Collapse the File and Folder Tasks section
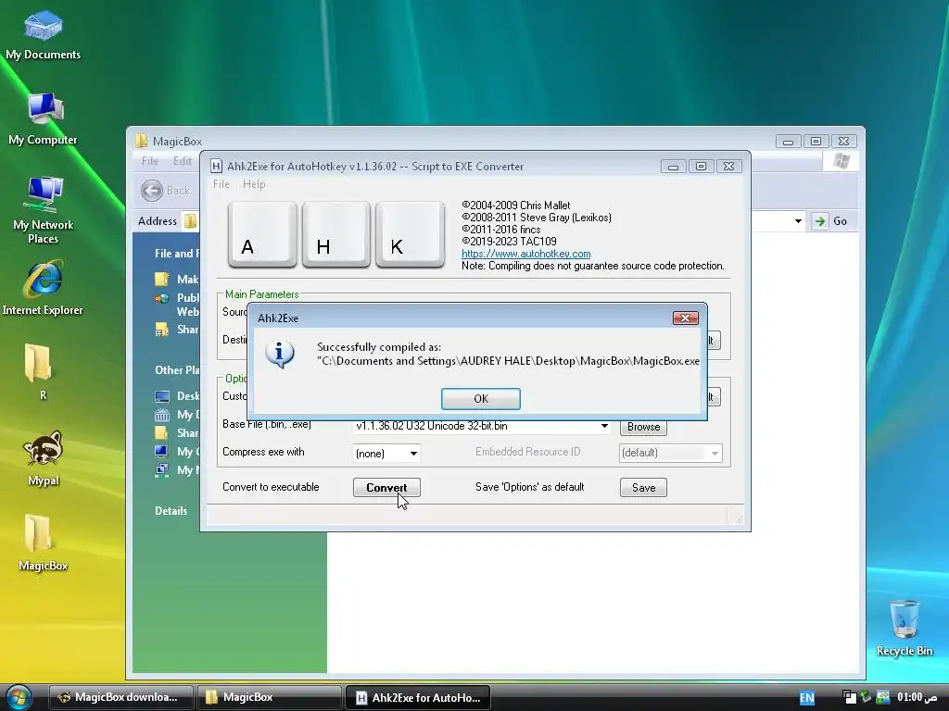Viewport: 949px width, 711px height. (x=175, y=254)
